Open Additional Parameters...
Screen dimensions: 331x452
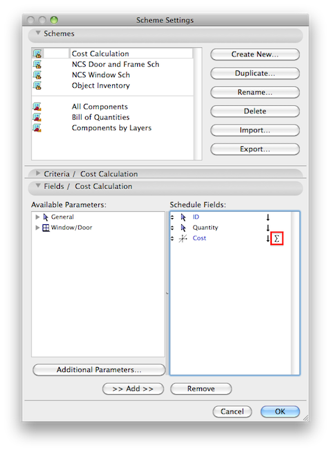click(x=99, y=370)
